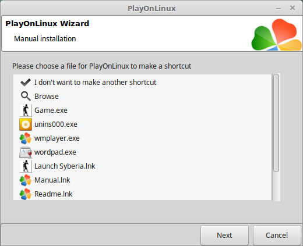This screenshot has width=303, height=246.
Task: Select Game.exe text in file list
Action: point(51,110)
